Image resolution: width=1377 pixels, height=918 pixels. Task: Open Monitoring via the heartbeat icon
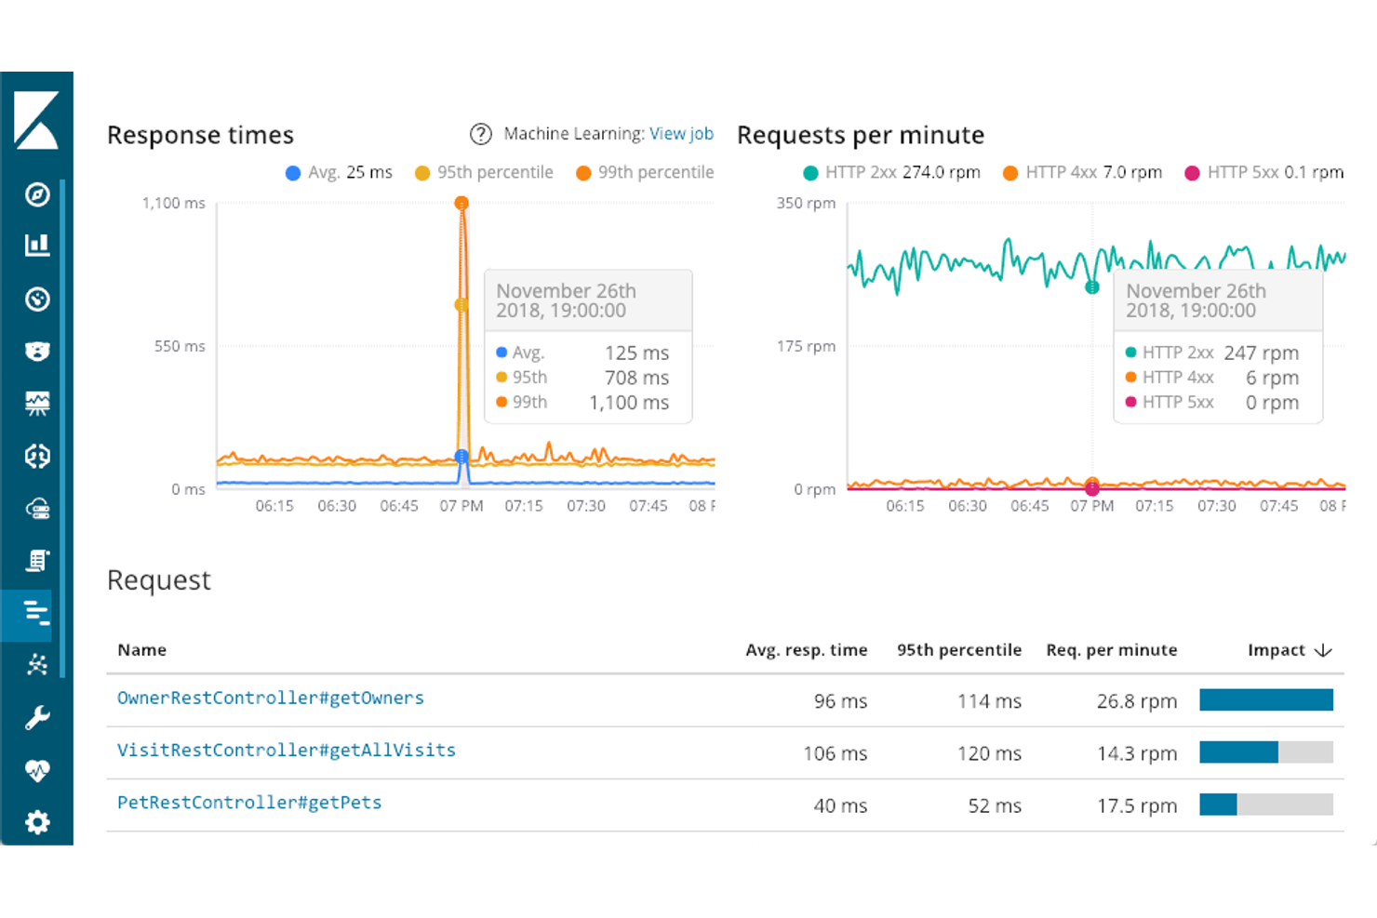pos(36,771)
